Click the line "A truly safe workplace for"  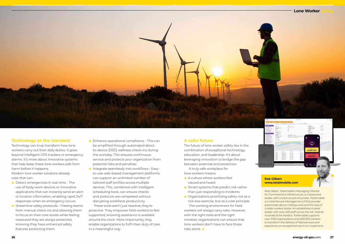click(x=208, y=169)
